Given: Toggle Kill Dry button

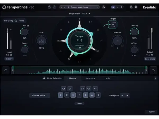Looking at the screenshot, I should click(9, 59).
